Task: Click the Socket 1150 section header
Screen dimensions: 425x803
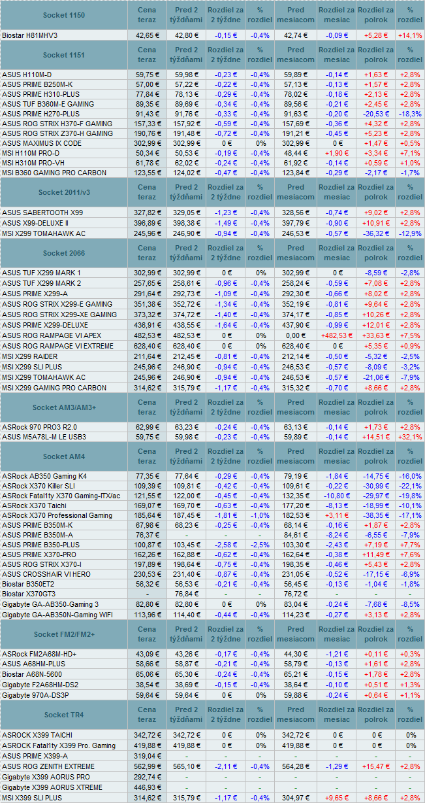Action: [x=64, y=15]
